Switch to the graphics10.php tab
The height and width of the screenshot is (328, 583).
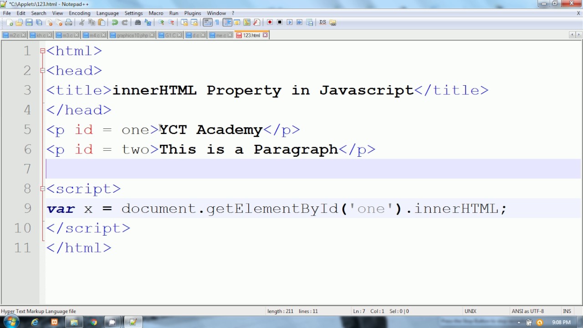(x=132, y=35)
